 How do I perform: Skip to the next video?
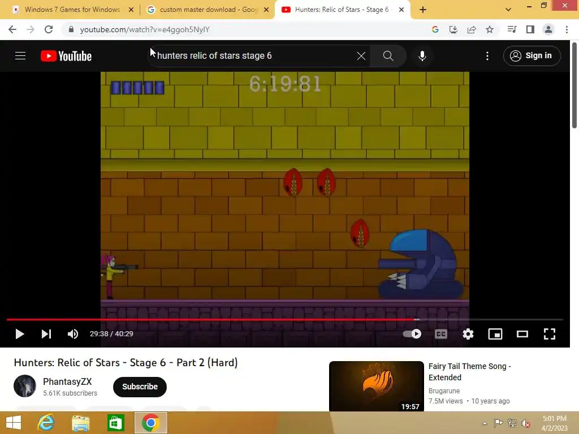46,334
